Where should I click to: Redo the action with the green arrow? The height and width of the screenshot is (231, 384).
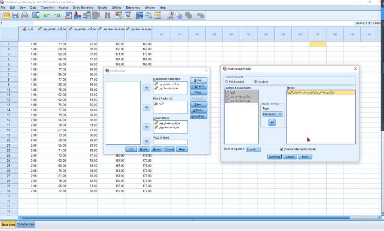tap(57, 15)
